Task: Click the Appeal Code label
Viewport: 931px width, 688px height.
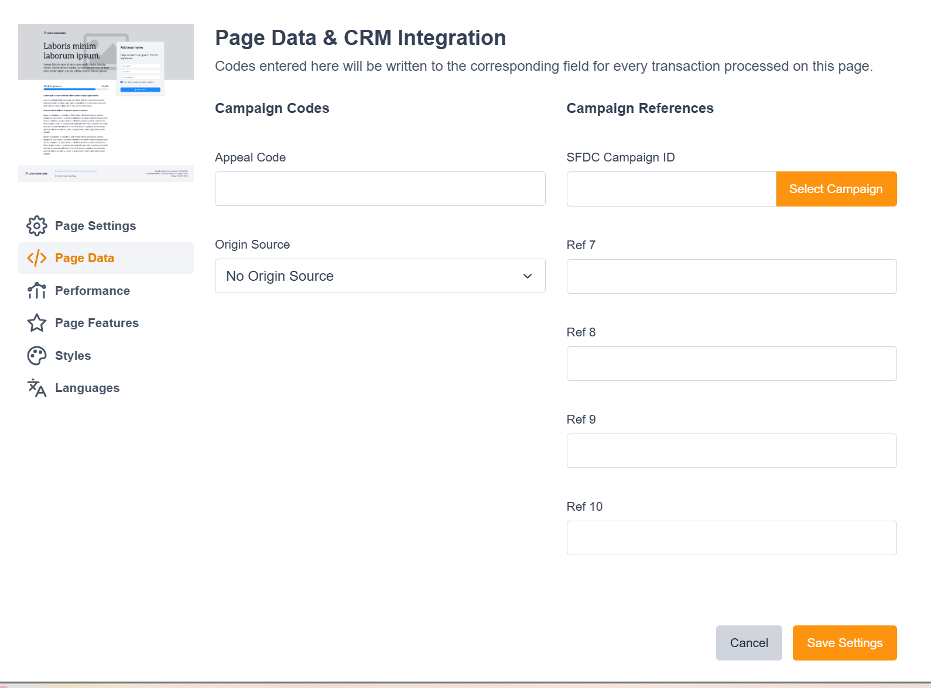Action: point(251,157)
